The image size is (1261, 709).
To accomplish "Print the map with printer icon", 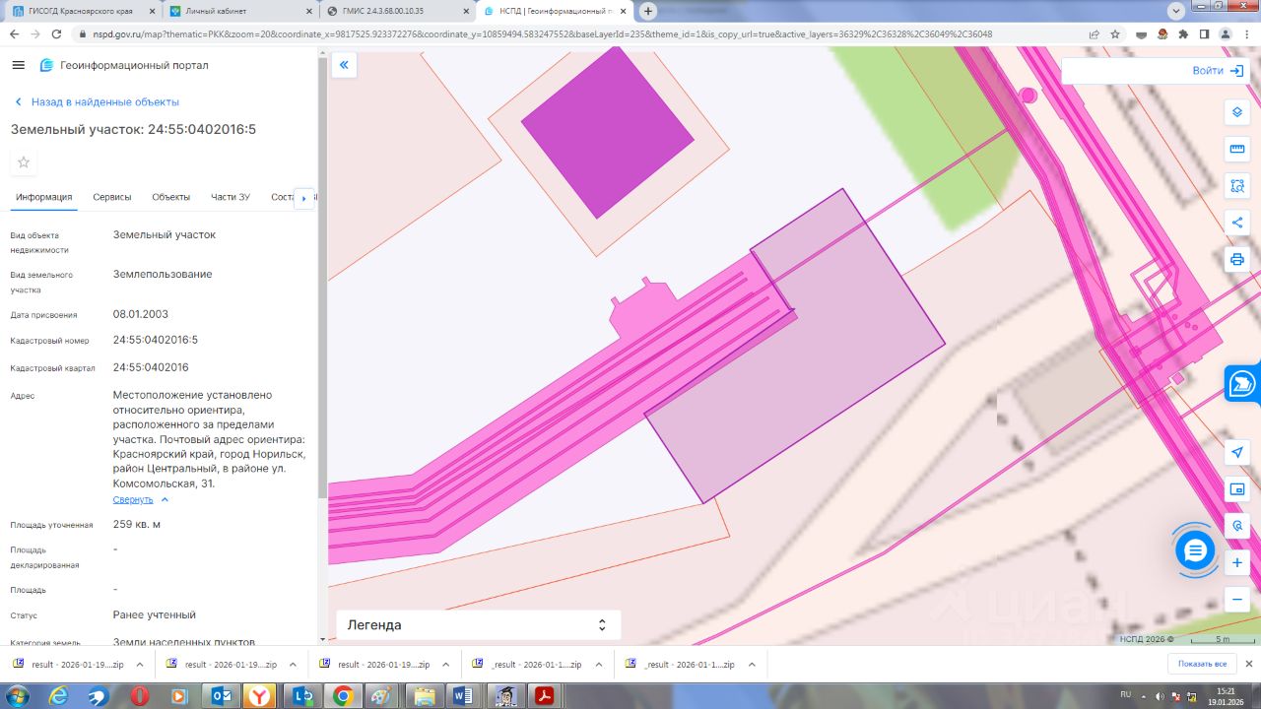I will (x=1237, y=260).
